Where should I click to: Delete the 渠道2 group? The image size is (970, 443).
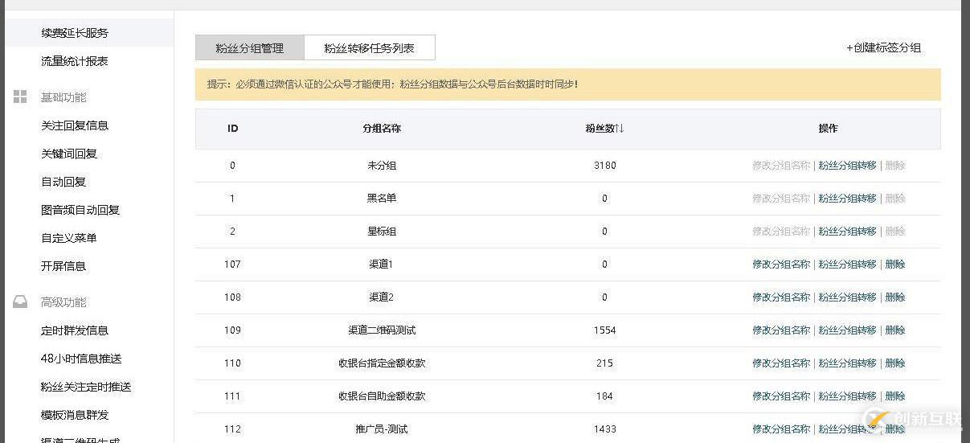(x=895, y=297)
